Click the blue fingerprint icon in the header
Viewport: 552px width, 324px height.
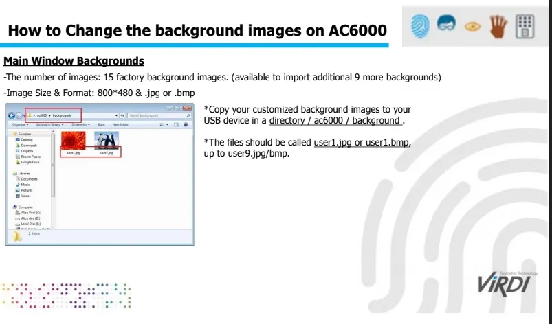(420, 26)
